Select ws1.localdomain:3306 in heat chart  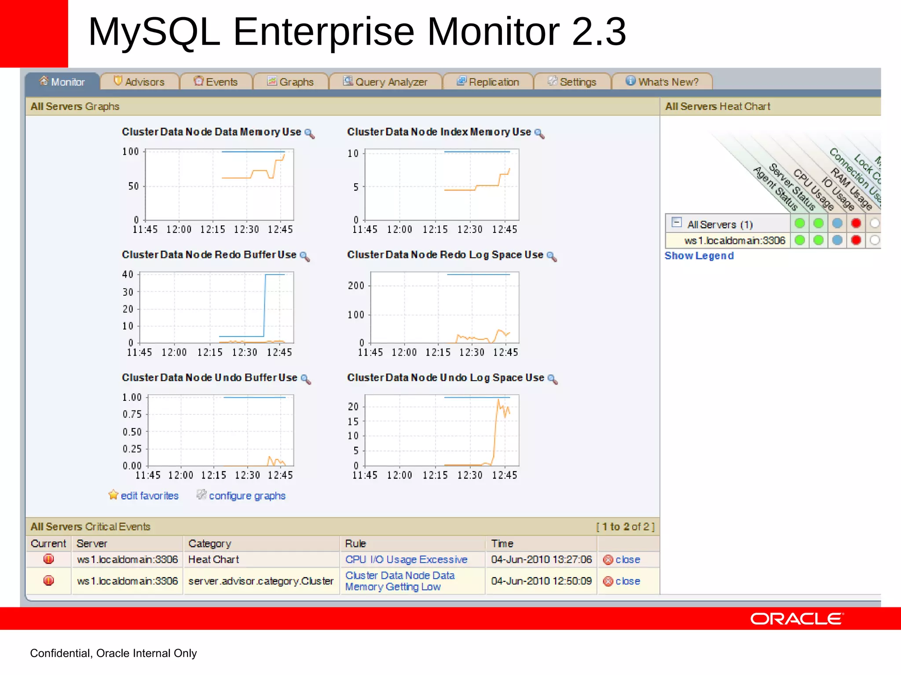pos(735,240)
